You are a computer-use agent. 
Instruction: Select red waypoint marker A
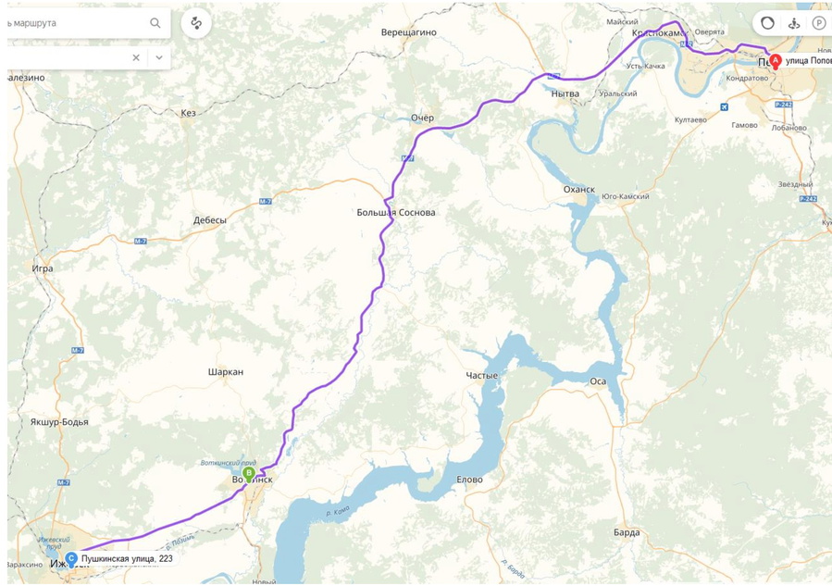776,61
